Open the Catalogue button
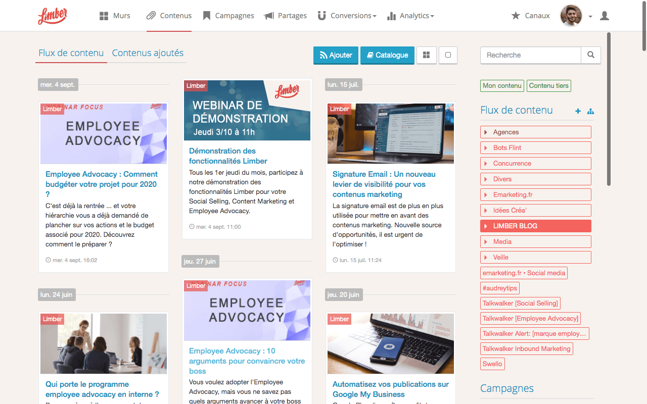Screen dimensions: 647x404 coord(388,55)
